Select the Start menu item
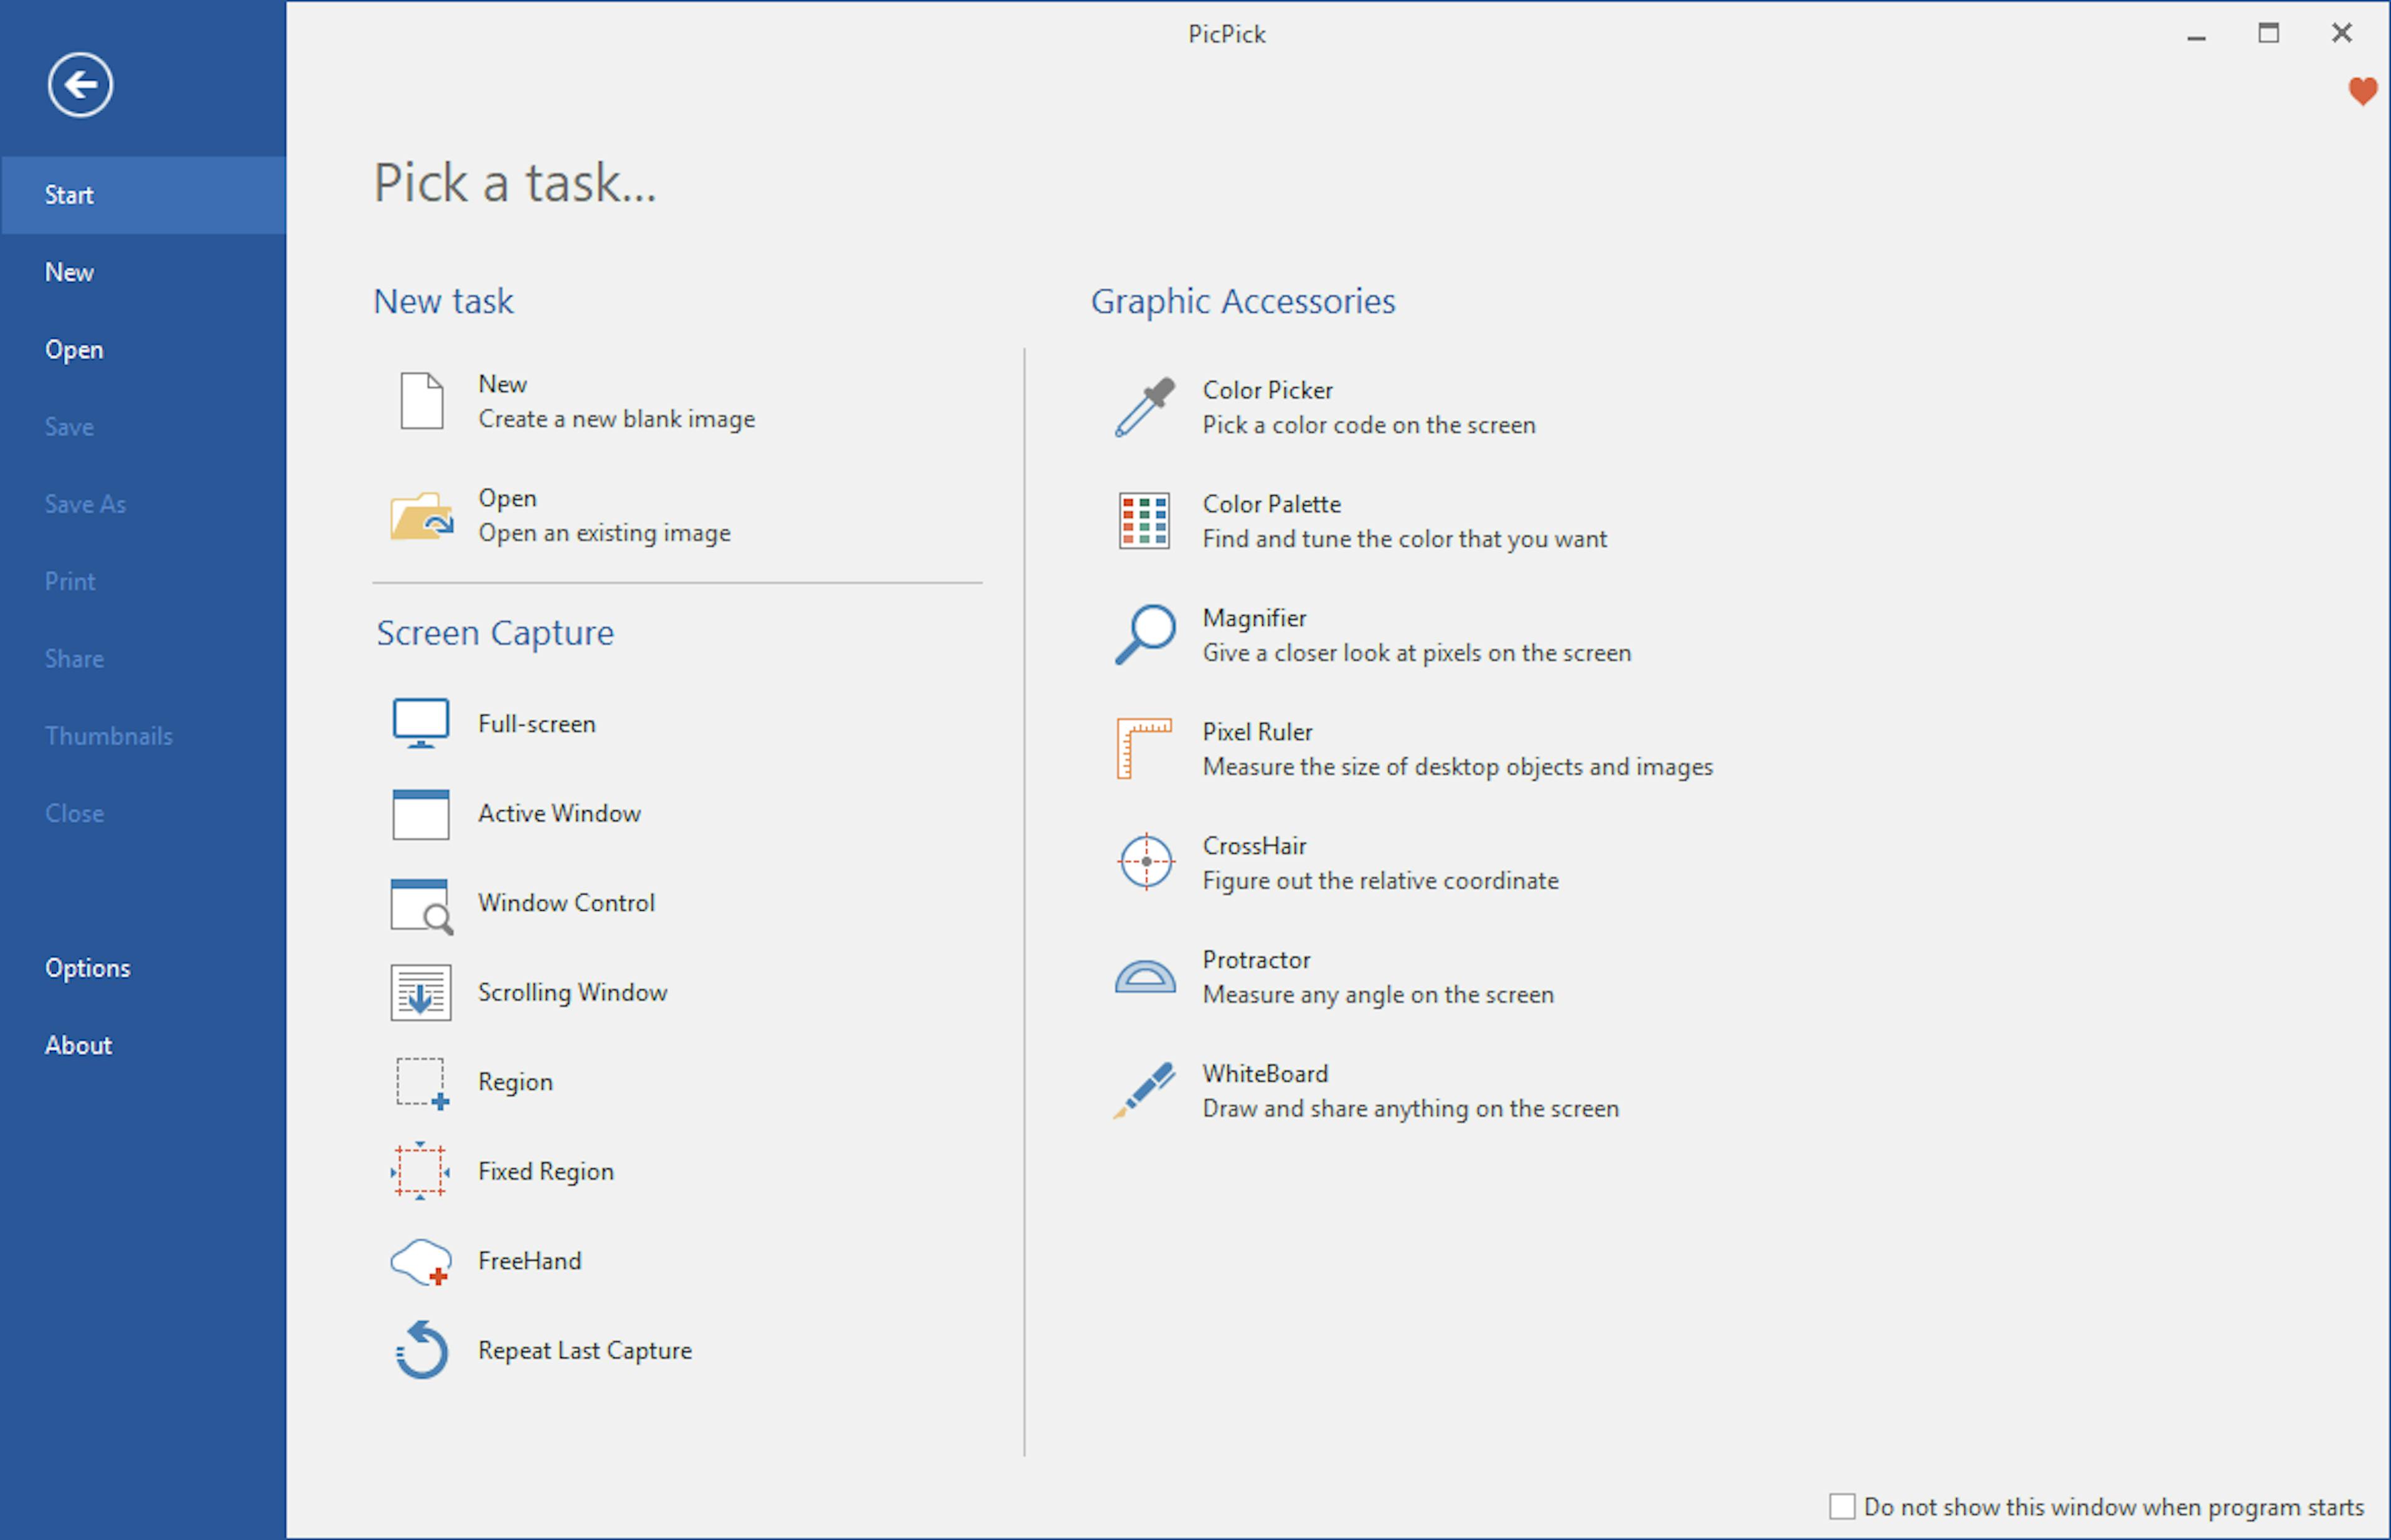The image size is (2391, 1540). pyautogui.click(x=143, y=195)
